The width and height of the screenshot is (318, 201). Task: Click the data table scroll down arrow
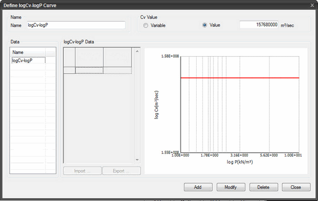(137, 160)
